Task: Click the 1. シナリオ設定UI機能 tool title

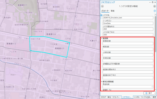Action: (129, 6)
